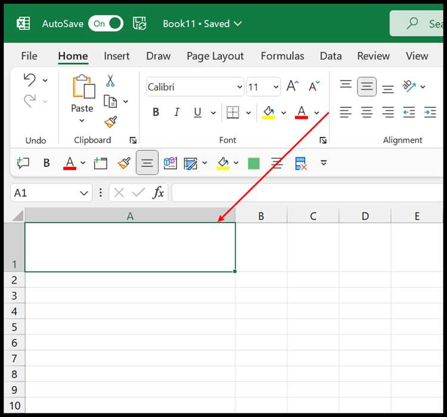This screenshot has width=447, height=417.
Task: Click the insert sheet quick access icon
Action: (101, 163)
